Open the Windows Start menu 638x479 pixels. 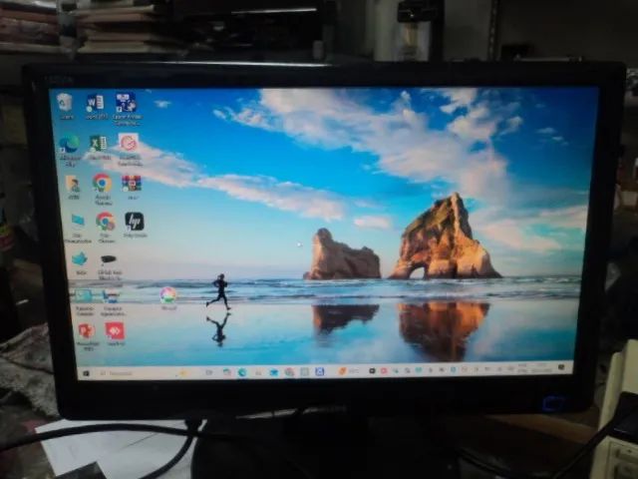87,373
